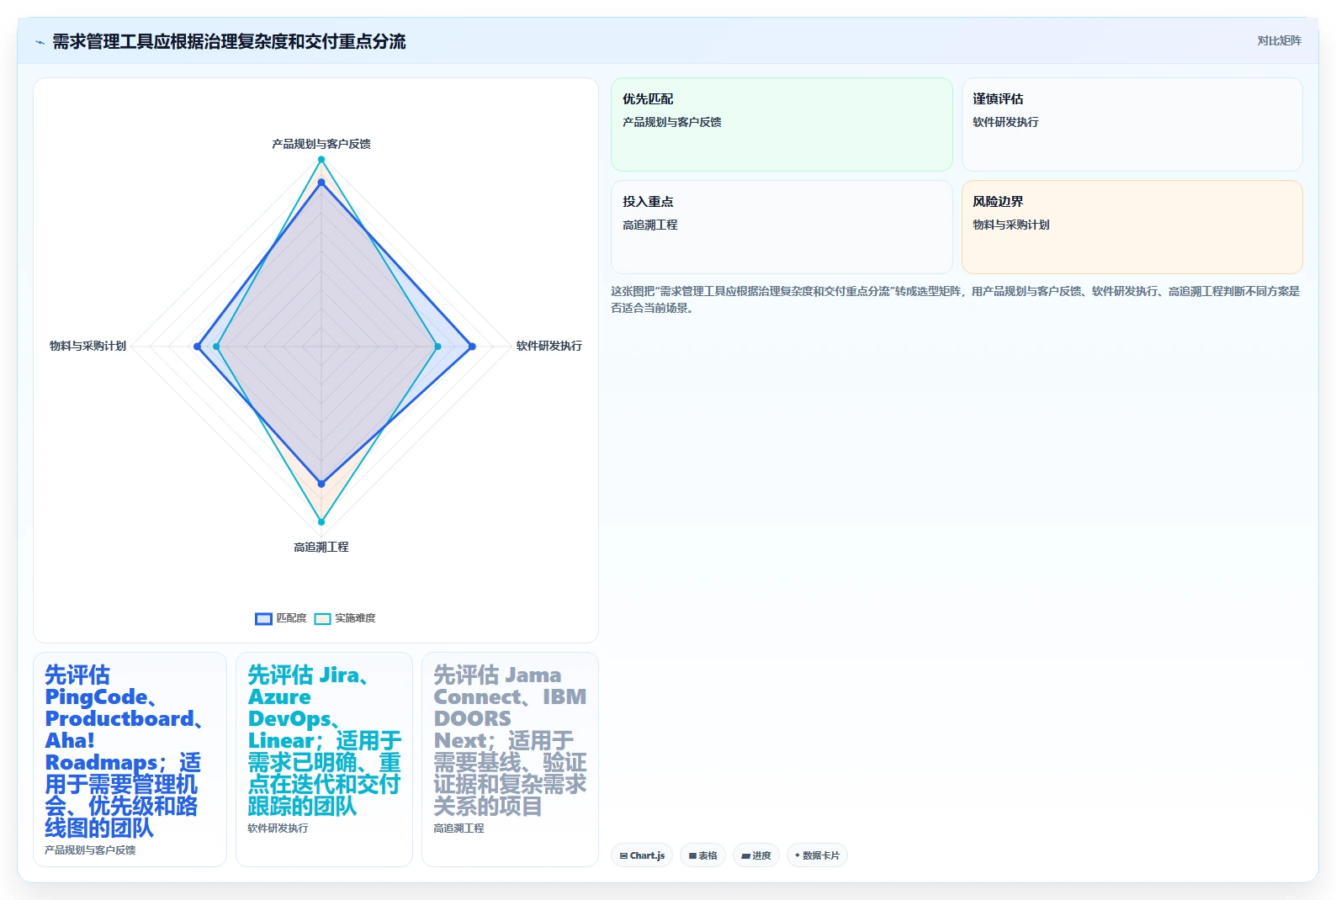The width and height of the screenshot is (1336, 900).
Task: Click the icon in the 数据卡片 tag
Action: pos(797,855)
